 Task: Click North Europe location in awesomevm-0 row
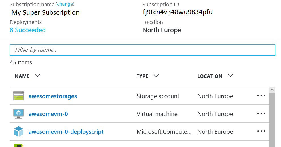coord(215,114)
